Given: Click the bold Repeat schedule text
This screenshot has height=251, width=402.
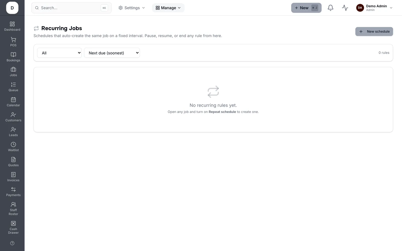Looking at the screenshot, I should point(222,112).
